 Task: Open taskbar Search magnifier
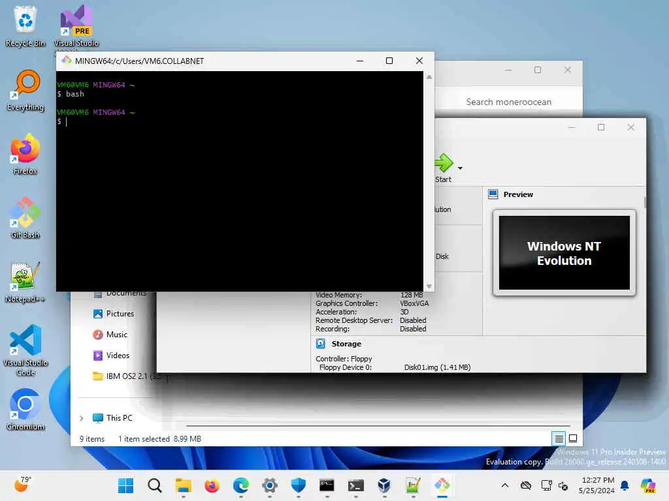[x=154, y=485]
